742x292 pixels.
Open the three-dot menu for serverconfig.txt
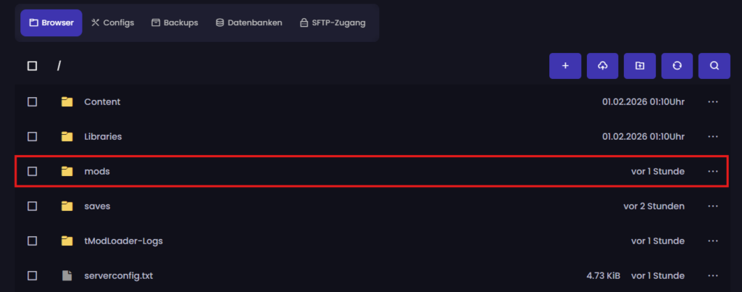click(713, 275)
